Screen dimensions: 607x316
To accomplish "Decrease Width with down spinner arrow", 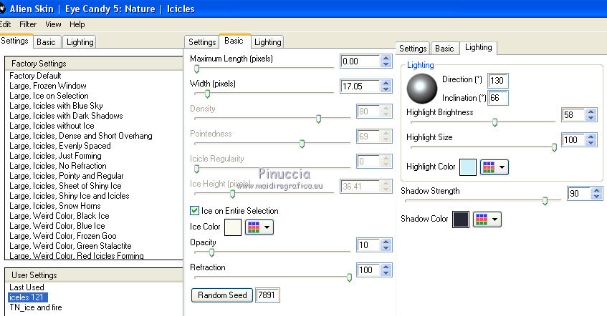I will (x=386, y=89).
